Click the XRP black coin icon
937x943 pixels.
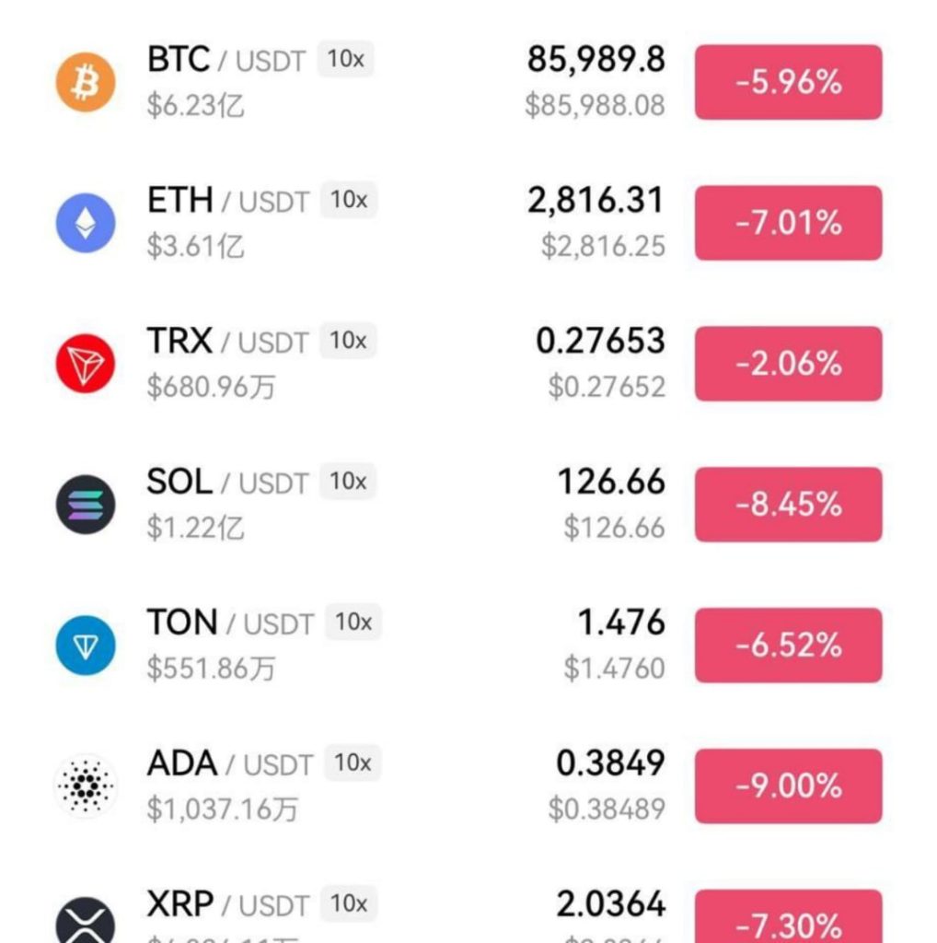86,924
